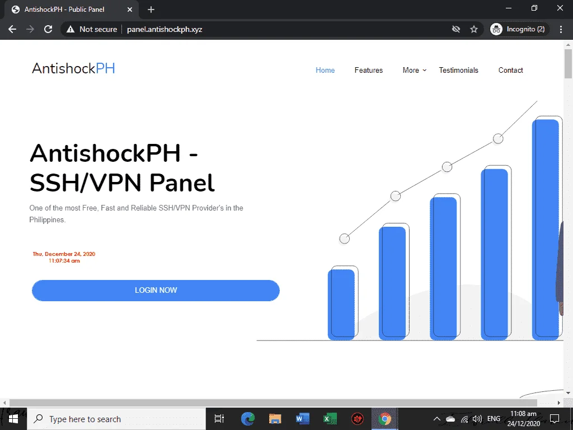The height and width of the screenshot is (430, 573).
Task: Click the vertical scrollbar thumb
Action: [568, 64]
